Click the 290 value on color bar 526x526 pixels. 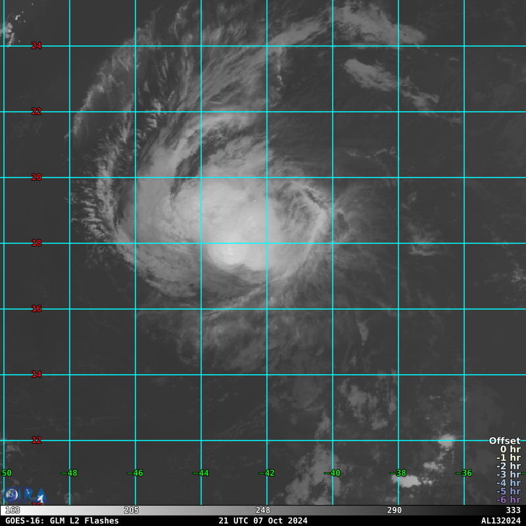[x=394, y=510]
